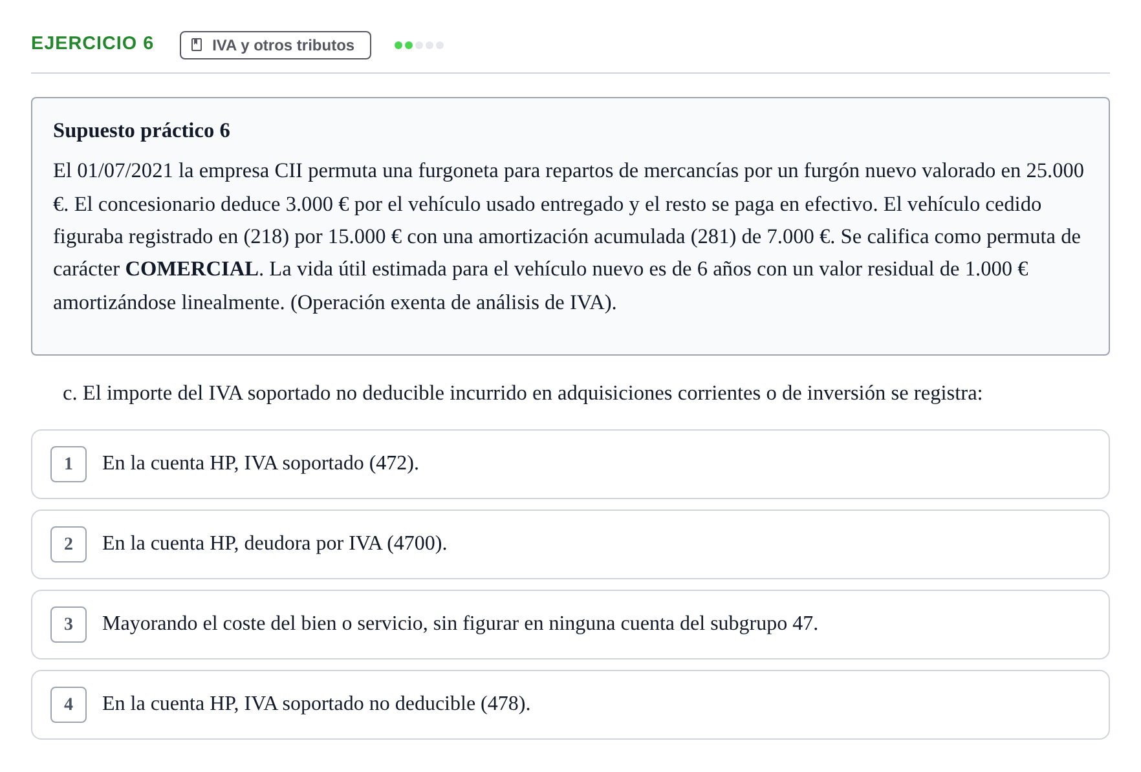1141x772 pixels.
Task: Click the bold word COMERCIAL
Action: pos(191,269)
